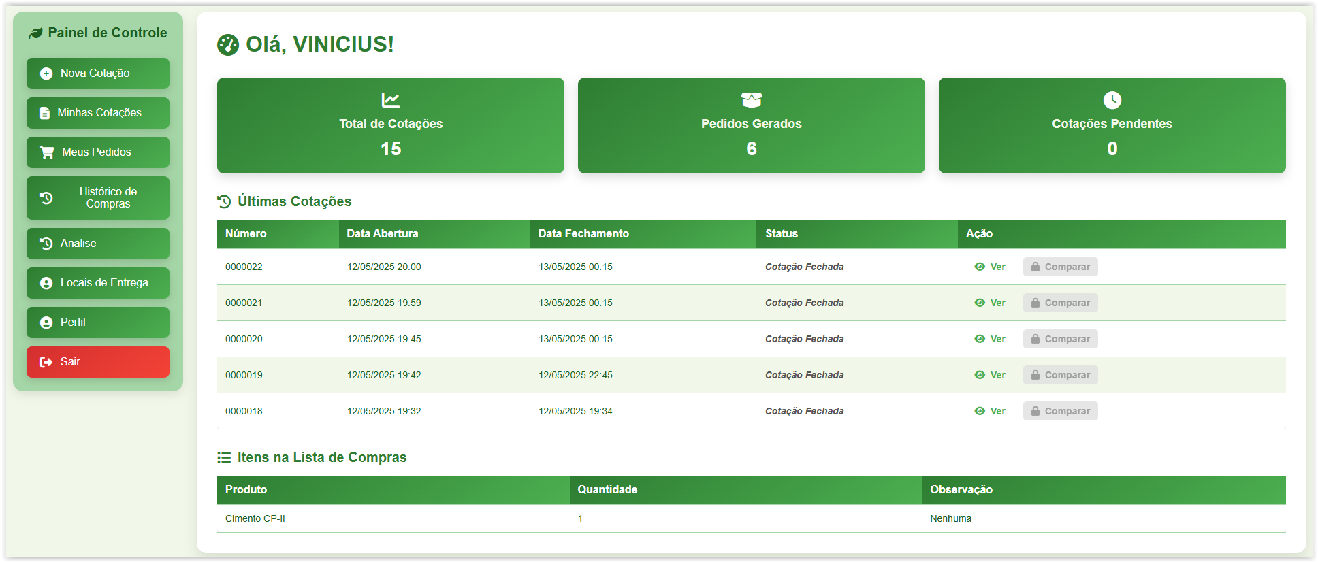Log out with the Sair button
The image size is (1318, 562).
coord(98,362)
